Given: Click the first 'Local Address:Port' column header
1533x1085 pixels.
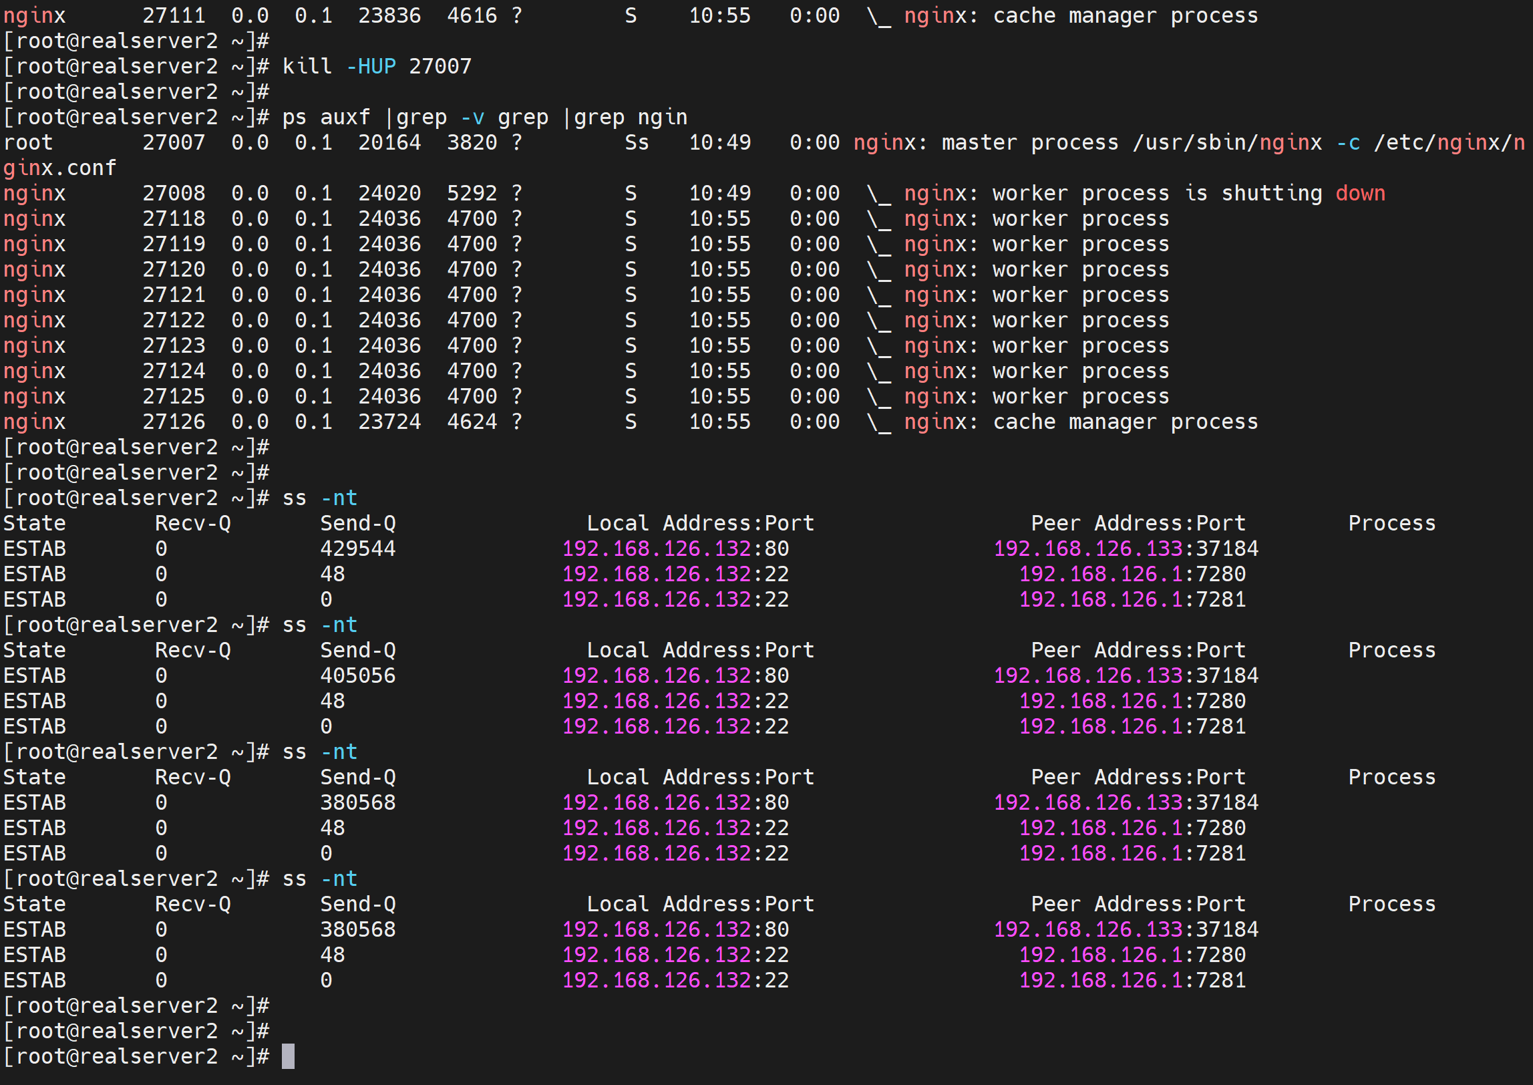Looking at the screenshot, I should [x=700, y=523].
